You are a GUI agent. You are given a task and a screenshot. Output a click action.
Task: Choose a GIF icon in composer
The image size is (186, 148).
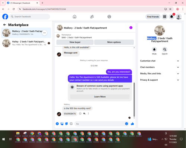coord(71,124)
